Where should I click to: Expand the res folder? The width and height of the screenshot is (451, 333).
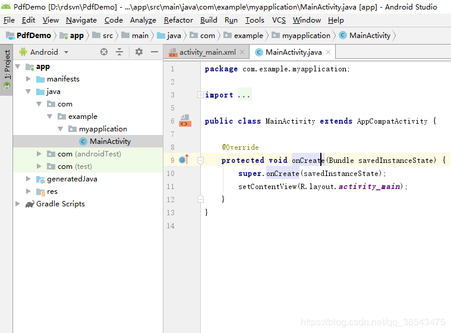coord(28,191)
